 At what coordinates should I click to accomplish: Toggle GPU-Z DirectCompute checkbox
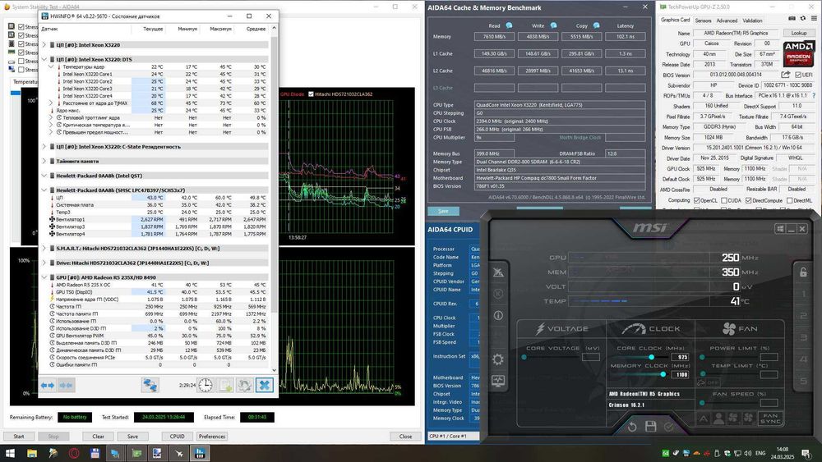tap(749, 200)
